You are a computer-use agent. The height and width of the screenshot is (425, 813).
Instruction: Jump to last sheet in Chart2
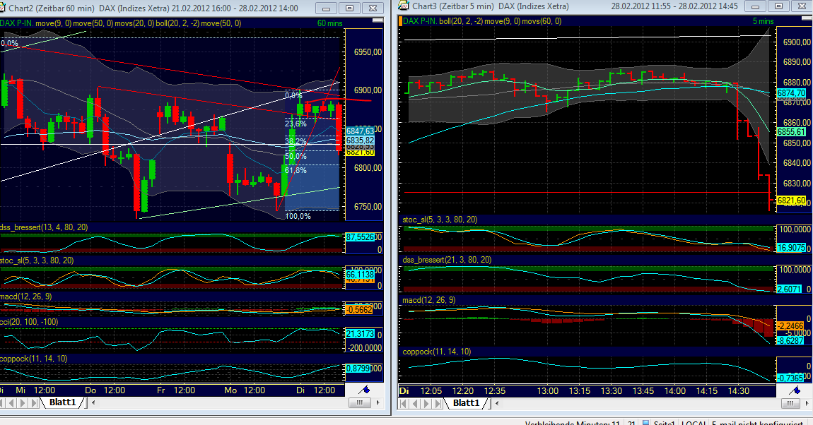click(34, 402)
